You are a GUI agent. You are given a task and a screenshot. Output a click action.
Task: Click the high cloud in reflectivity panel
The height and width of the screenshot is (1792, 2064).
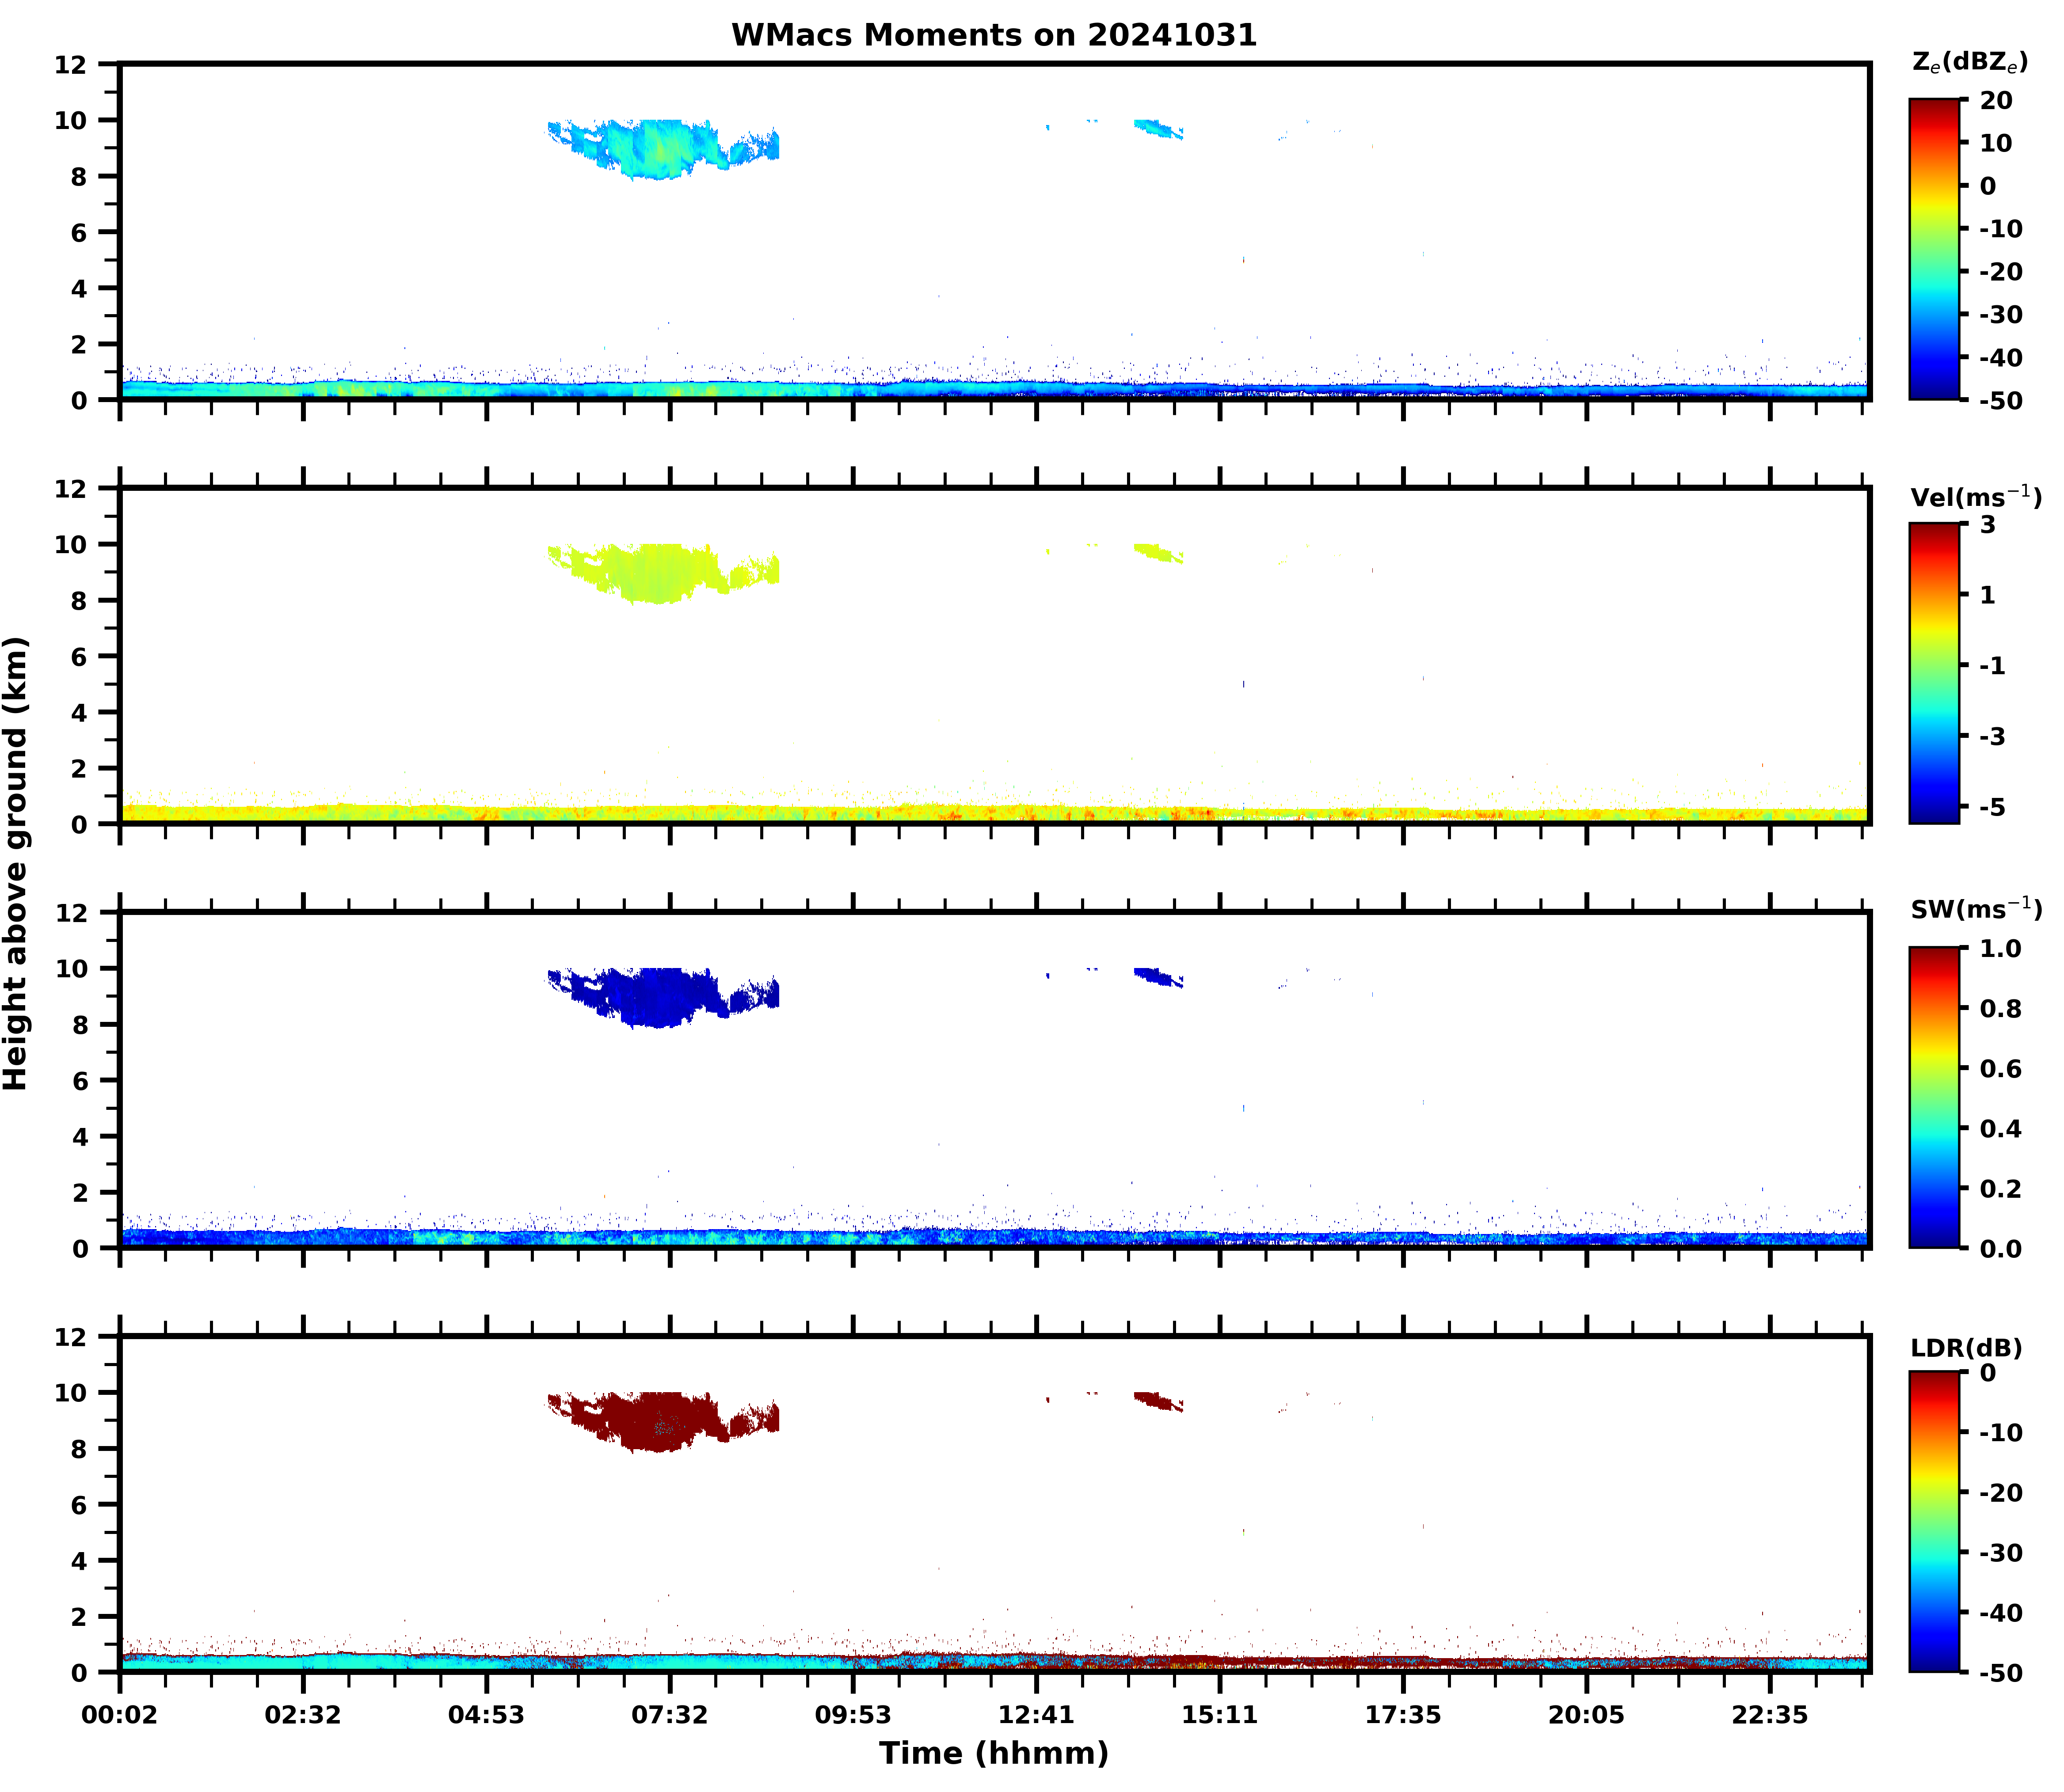[655, 147]
